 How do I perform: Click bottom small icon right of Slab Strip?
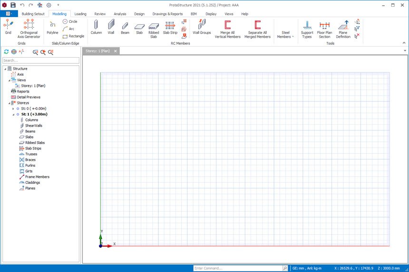pos(184,36)
